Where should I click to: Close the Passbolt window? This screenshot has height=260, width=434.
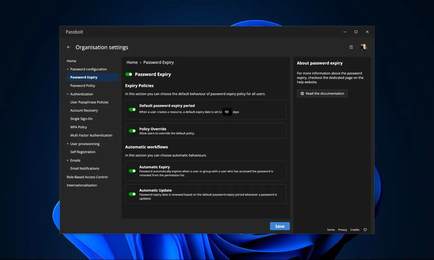click(x=367, y=32)
